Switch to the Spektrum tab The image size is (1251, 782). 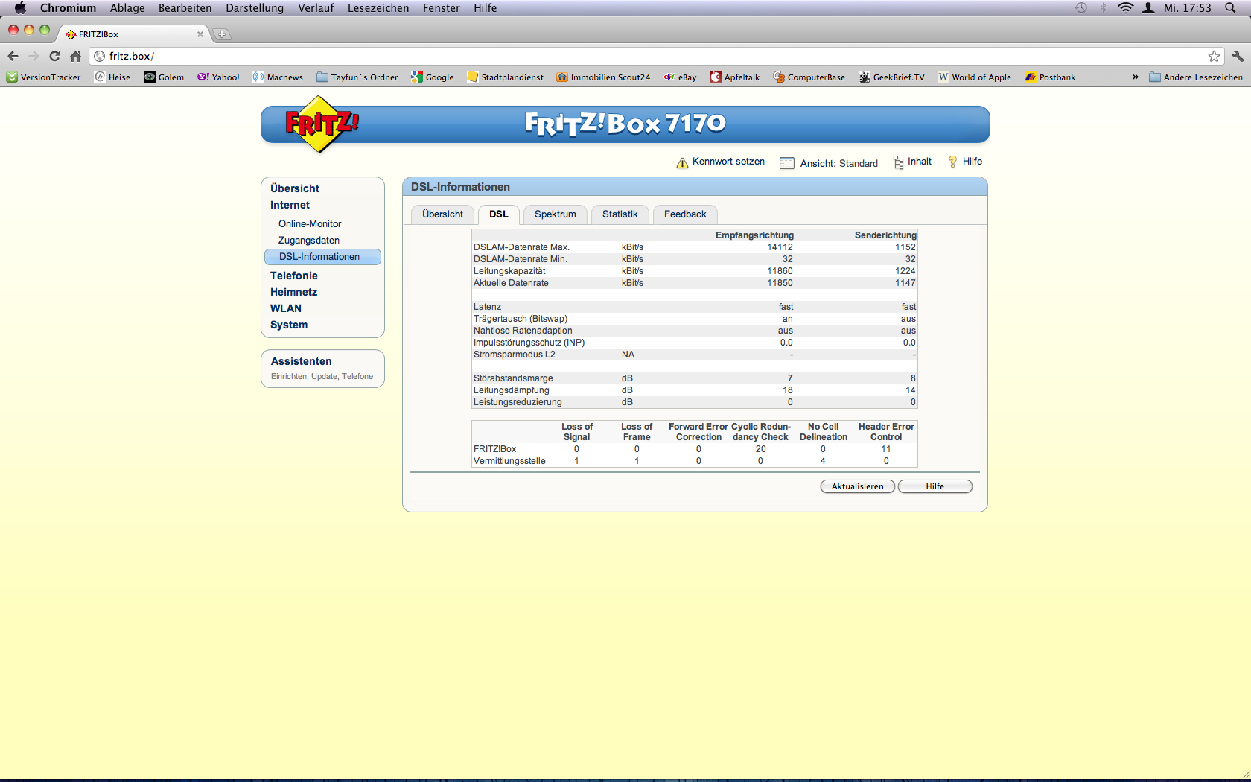[556, 214]
